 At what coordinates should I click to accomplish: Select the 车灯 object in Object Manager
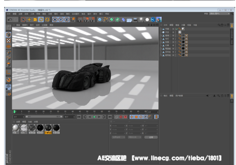click(167, 39)
